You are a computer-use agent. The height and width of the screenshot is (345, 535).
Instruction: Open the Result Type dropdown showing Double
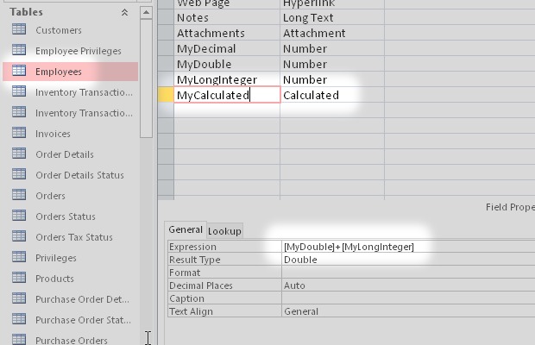pos(406,260)
